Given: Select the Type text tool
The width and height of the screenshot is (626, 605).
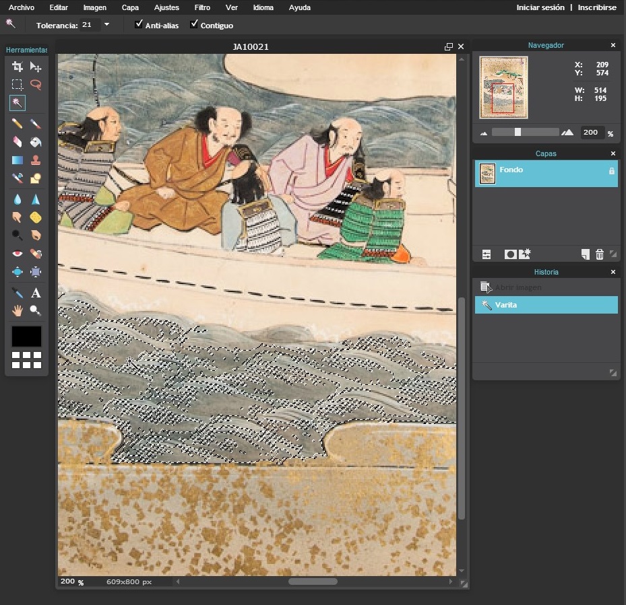Looking at the screenshot, I should pyautogui.click(x=36, y=293).
